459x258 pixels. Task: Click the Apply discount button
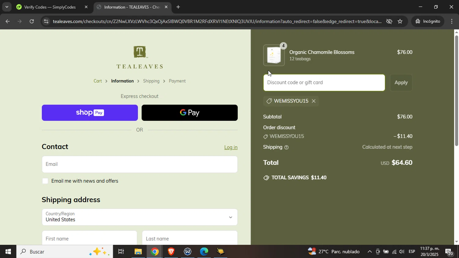coord(401,83)
